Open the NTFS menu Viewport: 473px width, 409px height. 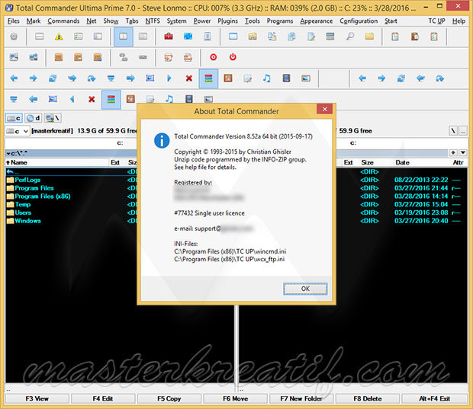tap(153, 21)
